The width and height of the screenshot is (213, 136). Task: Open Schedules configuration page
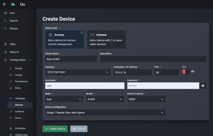(20, 128)
